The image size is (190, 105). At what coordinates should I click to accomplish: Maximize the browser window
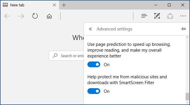click(x=169, y=5)
